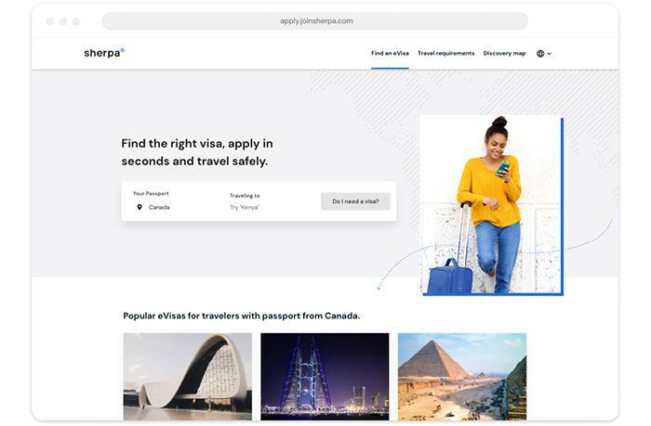Open the curved white building eVisa card

(188, 377)
